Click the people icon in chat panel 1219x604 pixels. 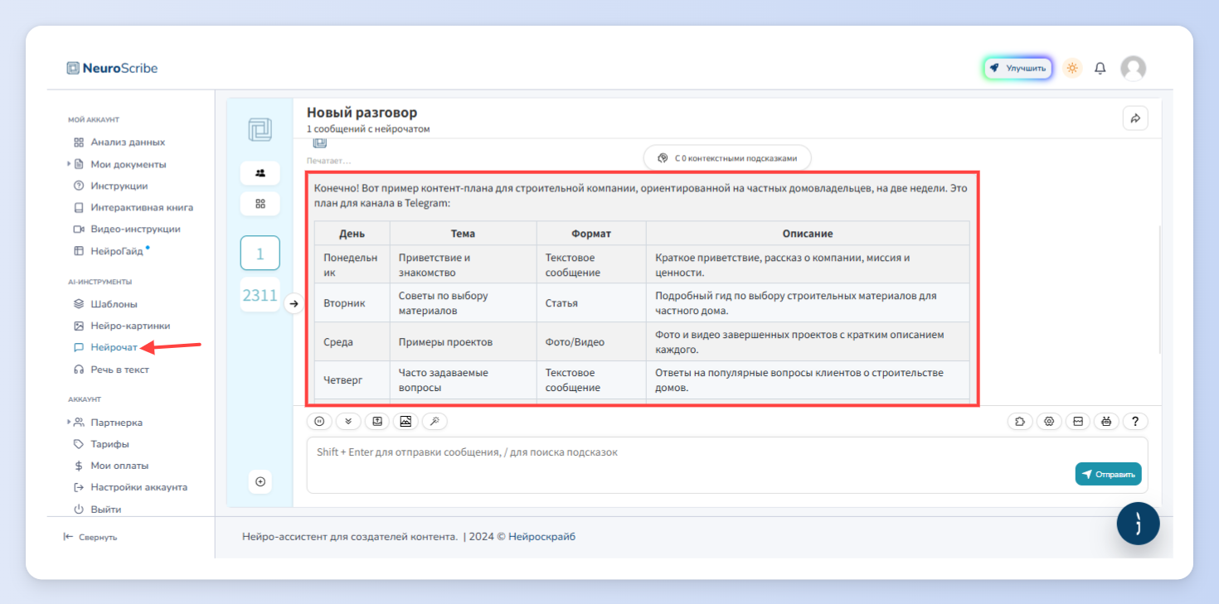pyautogui.click(x=260, y=173)
